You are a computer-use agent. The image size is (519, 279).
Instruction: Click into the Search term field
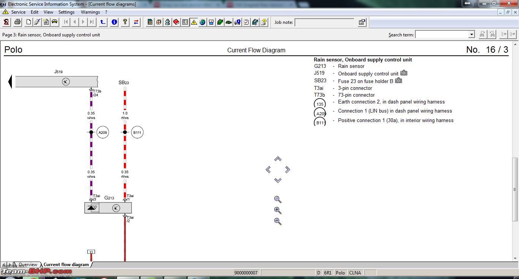[442, 34]
